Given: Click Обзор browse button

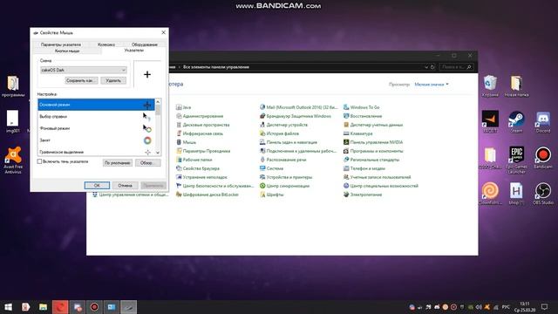Looking at the screenshot, I should pyautogui.click(x=147, y=163).
